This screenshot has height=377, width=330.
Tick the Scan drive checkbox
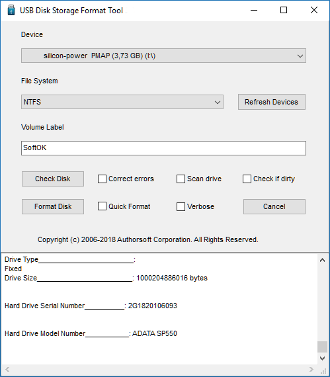tap(181, 179)
